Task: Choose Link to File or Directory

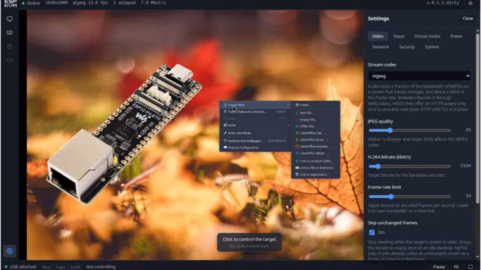Action: [315, 167]
